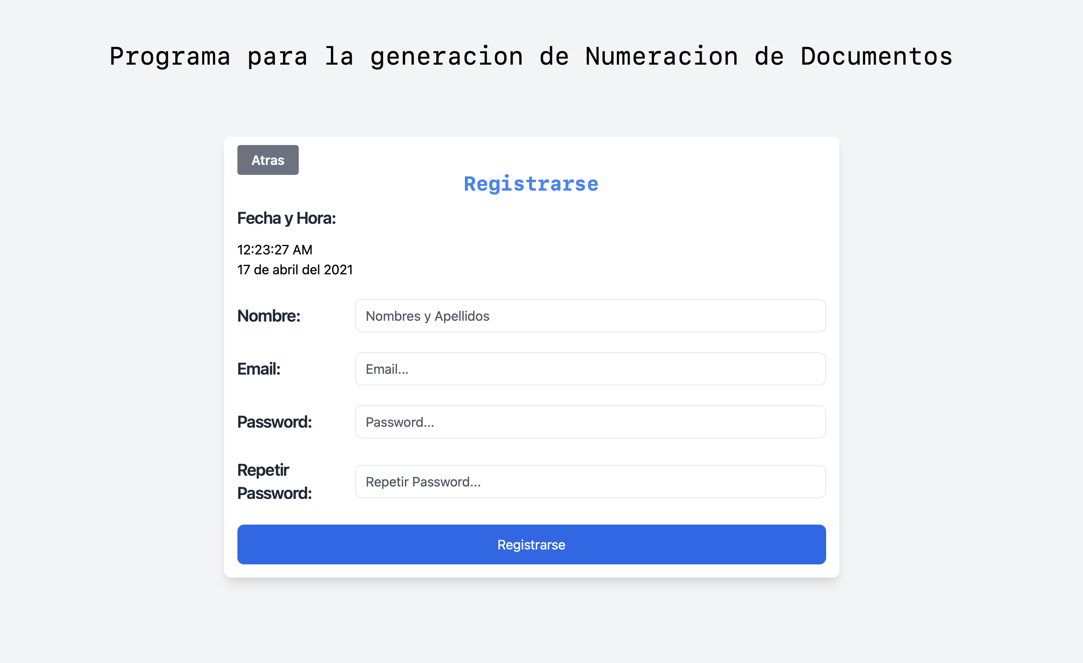Click the Password input field
The height and width of the screenshot is (663, 1083).
[590, 422]
